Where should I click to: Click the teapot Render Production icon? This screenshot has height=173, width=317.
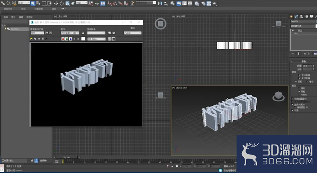(214, 3)
